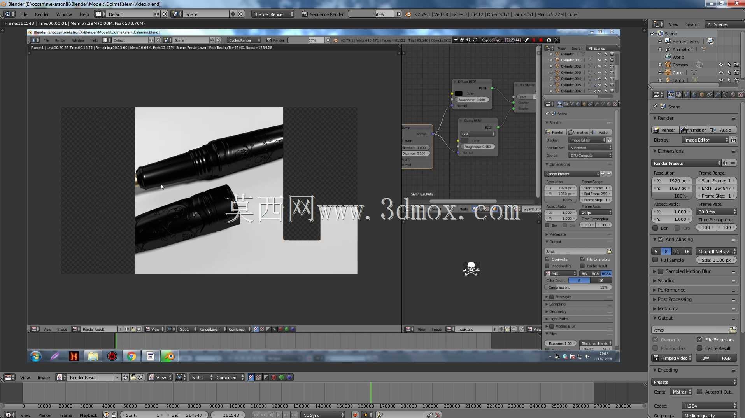Open the Display Image Editor dropdown
Screen dimensions: 745x418
705,140
